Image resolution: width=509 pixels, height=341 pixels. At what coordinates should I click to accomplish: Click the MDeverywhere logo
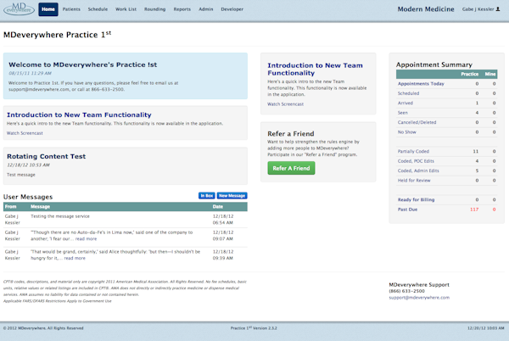tap(19, 9)
